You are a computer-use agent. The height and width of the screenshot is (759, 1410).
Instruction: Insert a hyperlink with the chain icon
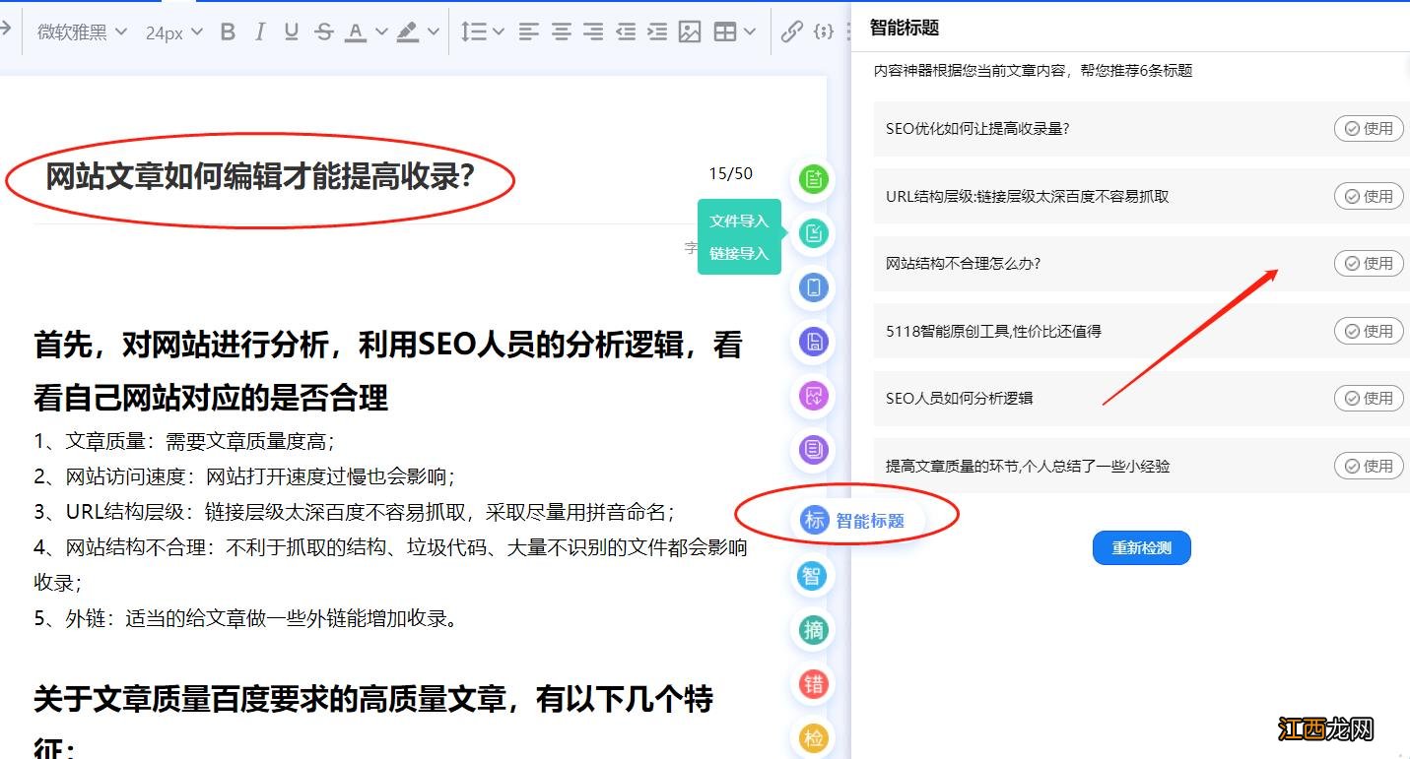(791, 32)
